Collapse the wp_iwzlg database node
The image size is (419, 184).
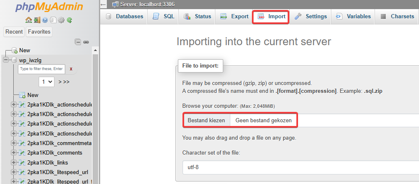(6, 60)
